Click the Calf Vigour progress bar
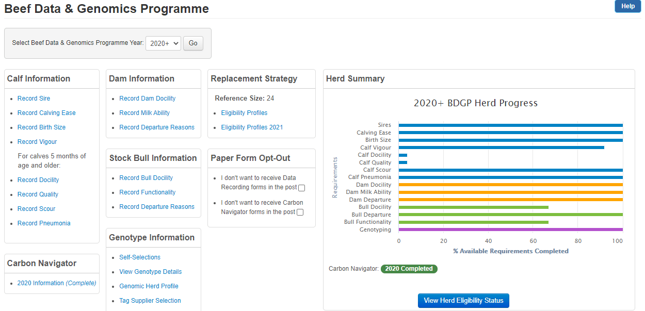645x311 pixels. [x=501, y=148]
